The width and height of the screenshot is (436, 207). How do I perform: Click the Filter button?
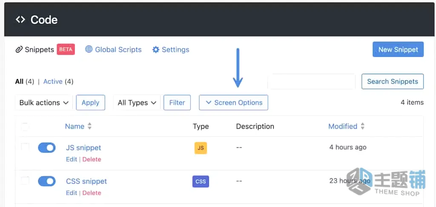click(177, 103)
